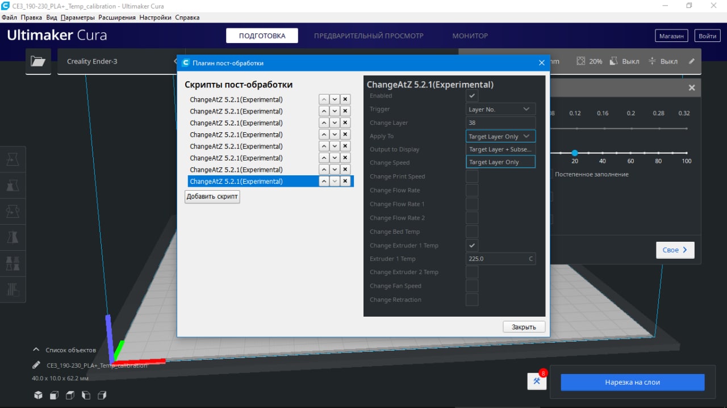
Task: Open the Trigger dropdown (Layer No.)
Action: (x=500, y=109)
